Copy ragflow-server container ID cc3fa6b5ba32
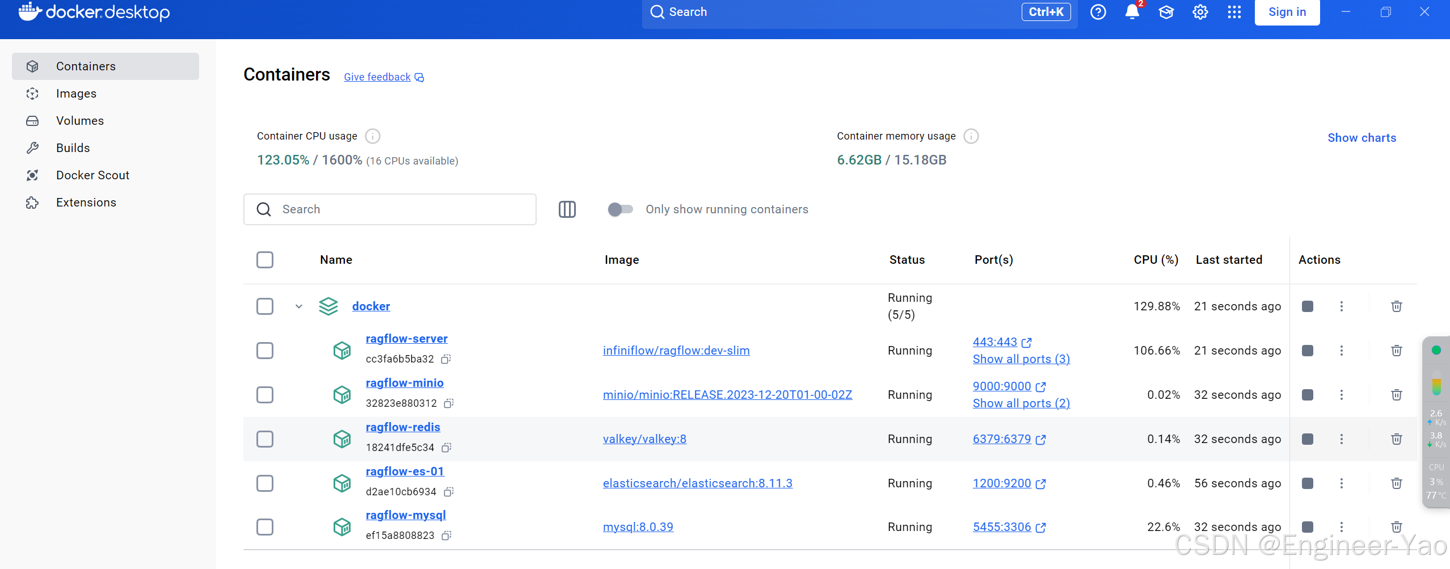The width and height of the screenshot is (1450, 569). [446, 359]
